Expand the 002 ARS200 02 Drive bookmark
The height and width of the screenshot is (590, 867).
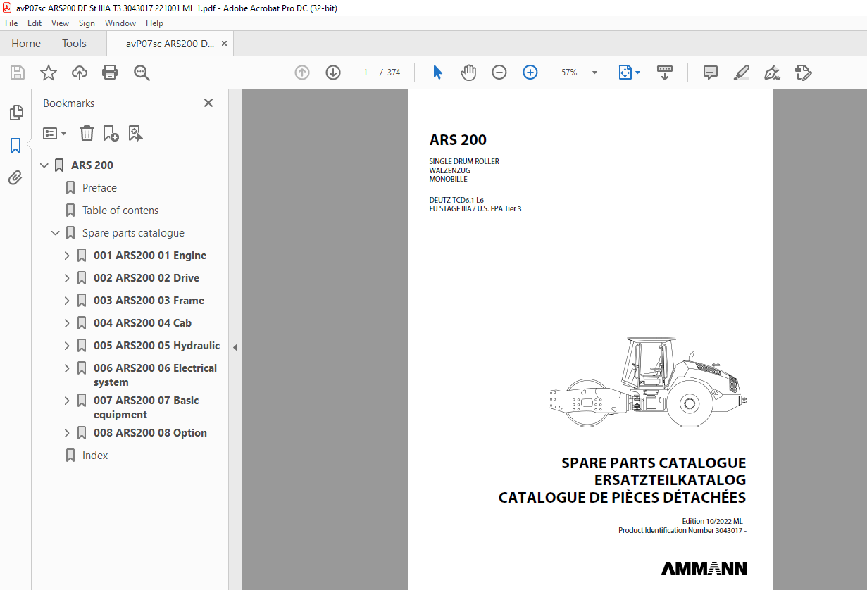(x=67, y=278)
